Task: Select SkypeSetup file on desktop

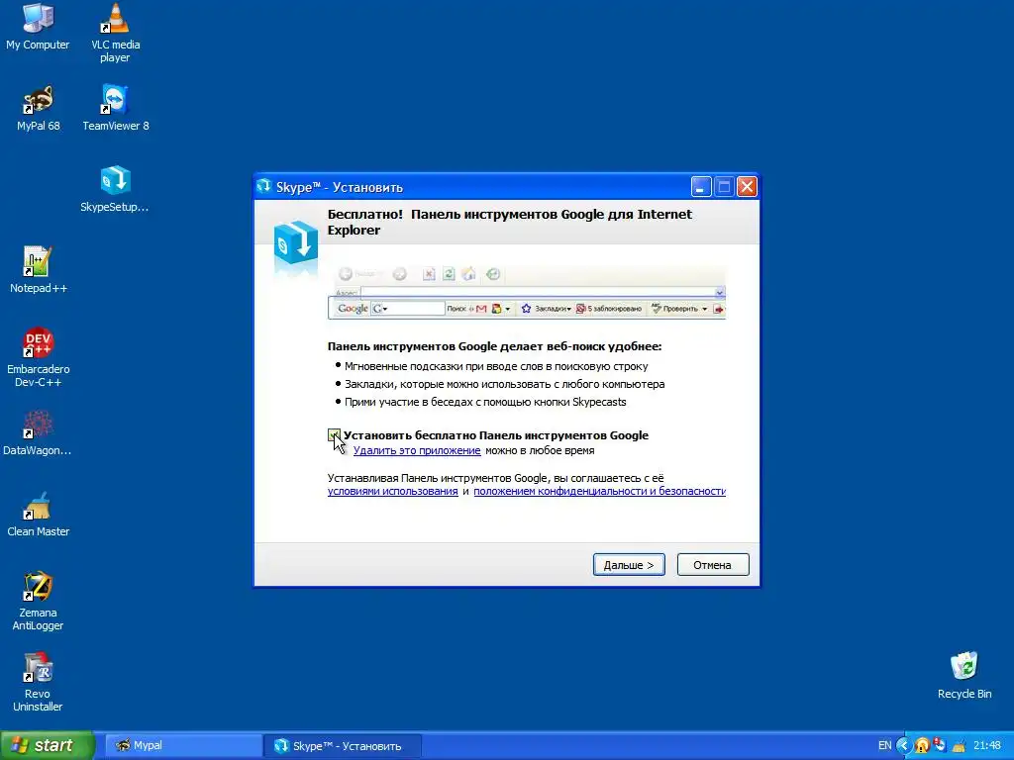Action: click(115, 189)
